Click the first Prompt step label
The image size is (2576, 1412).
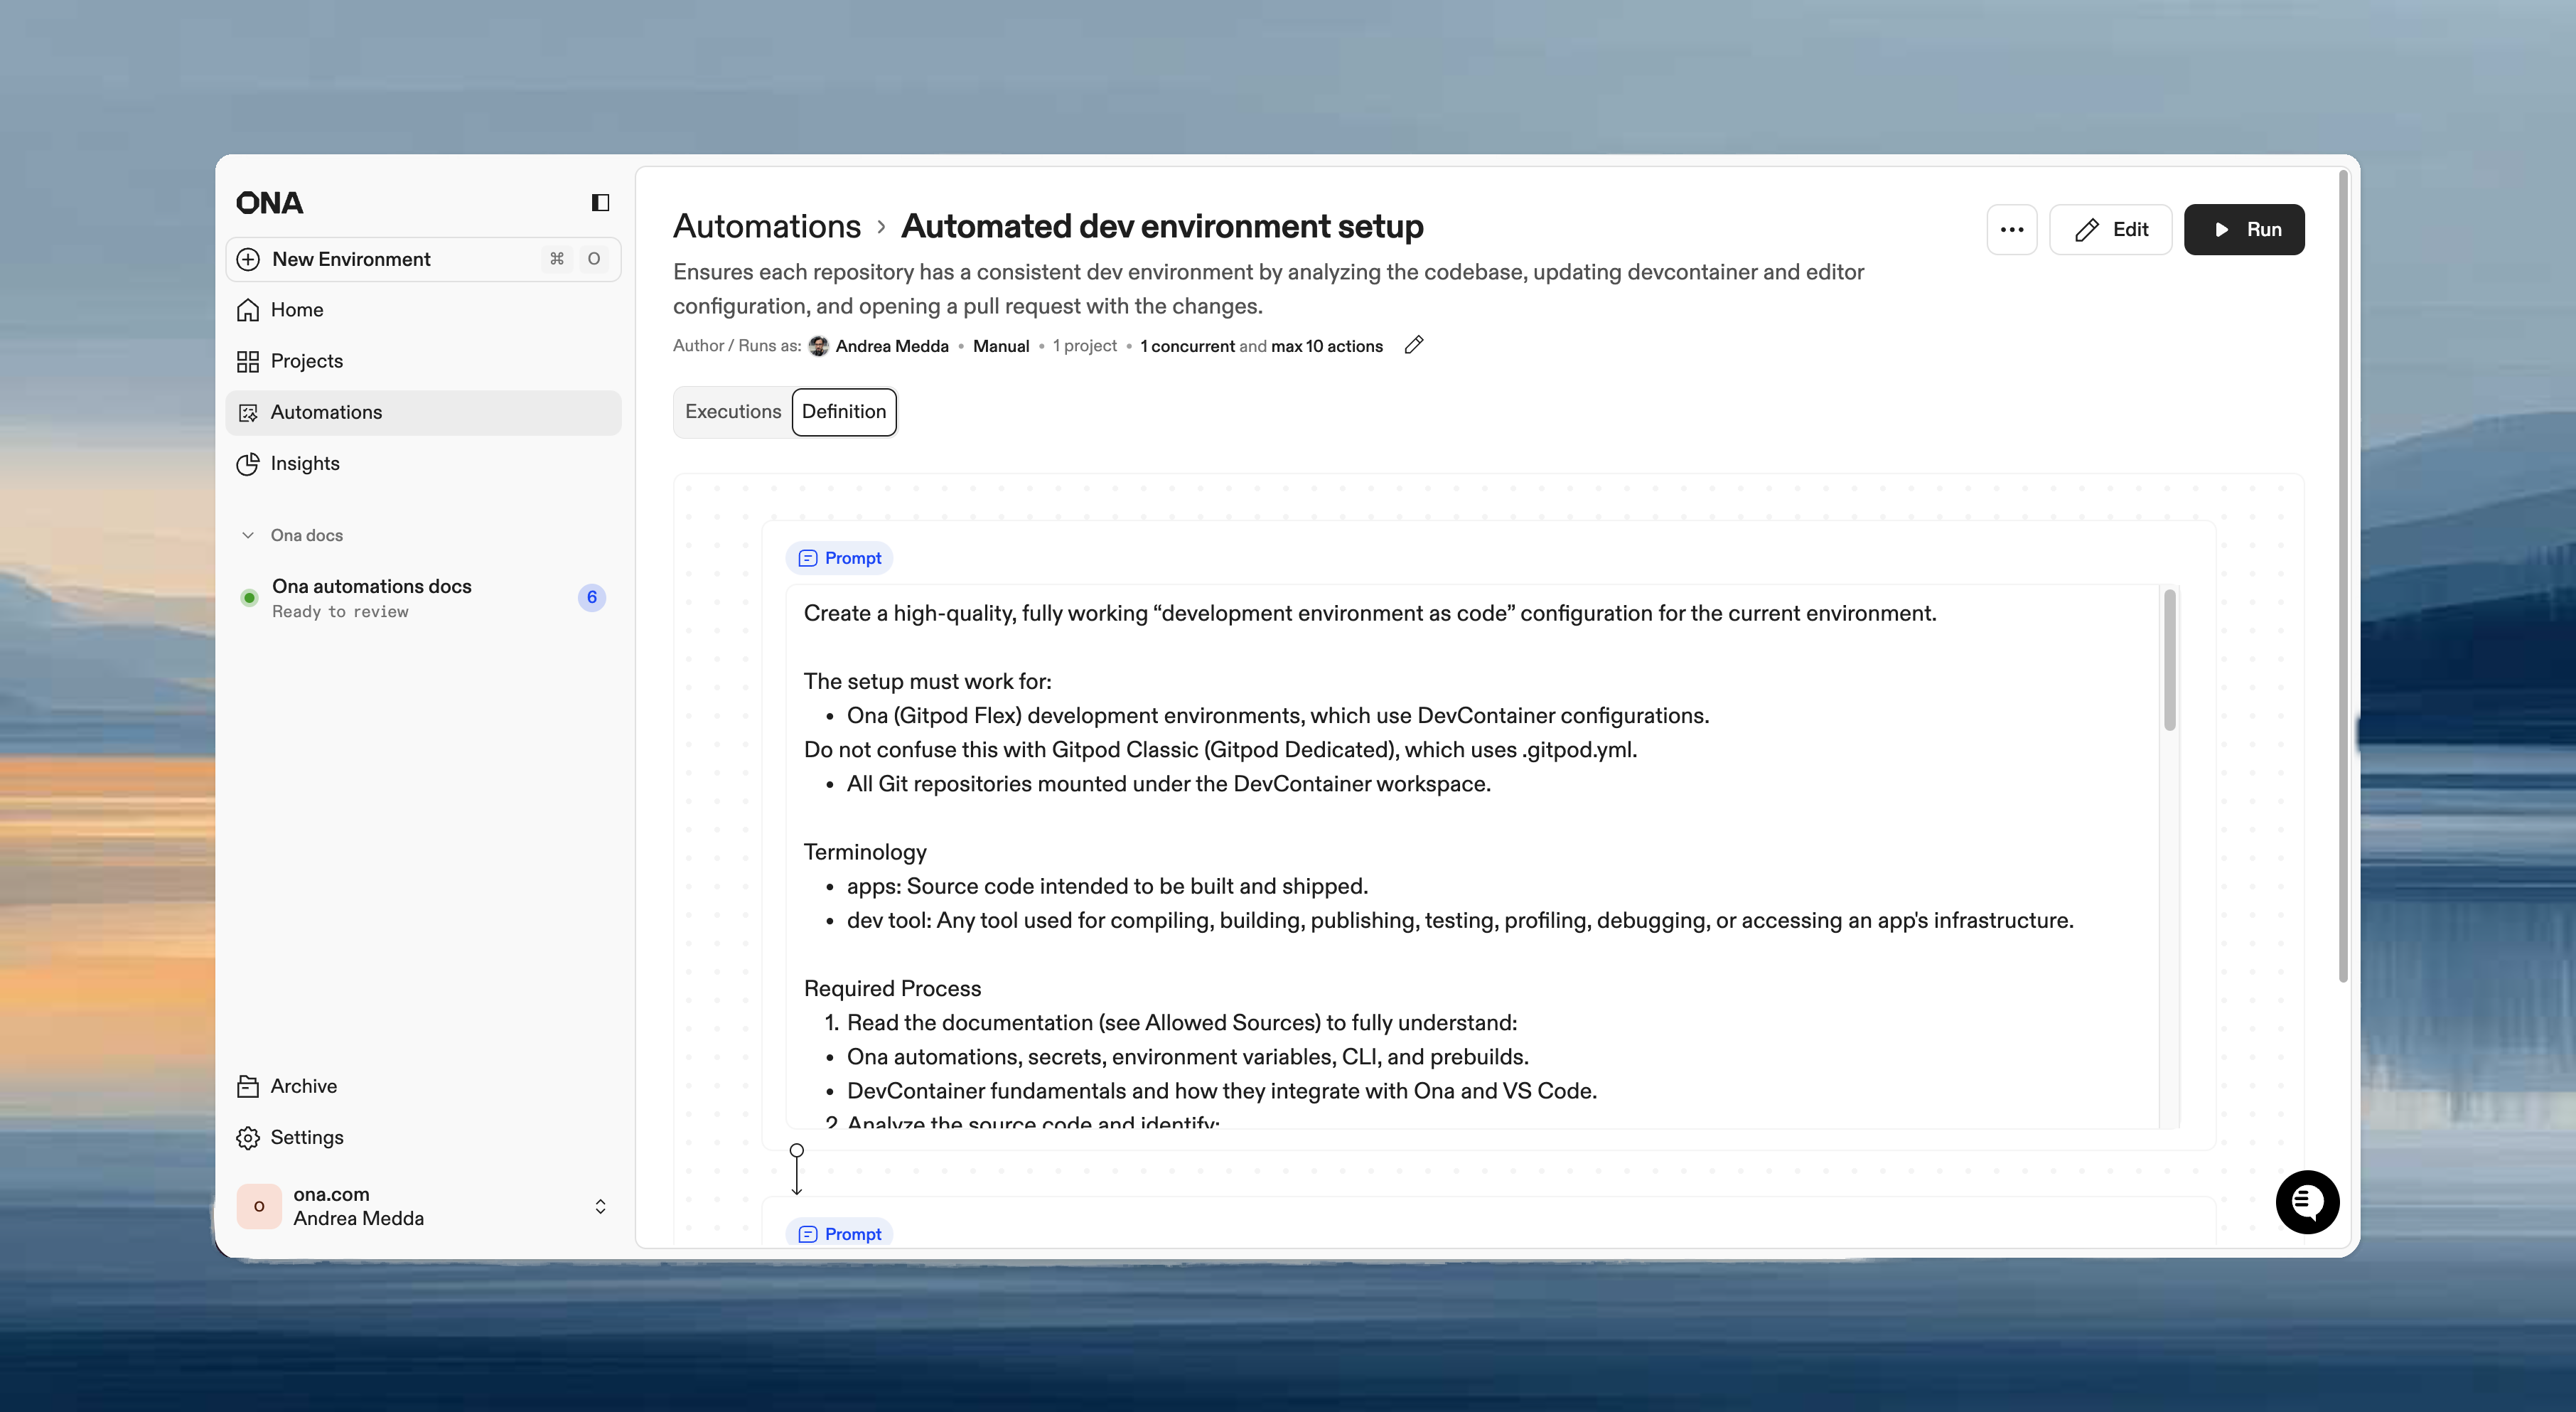click(839, 558)
